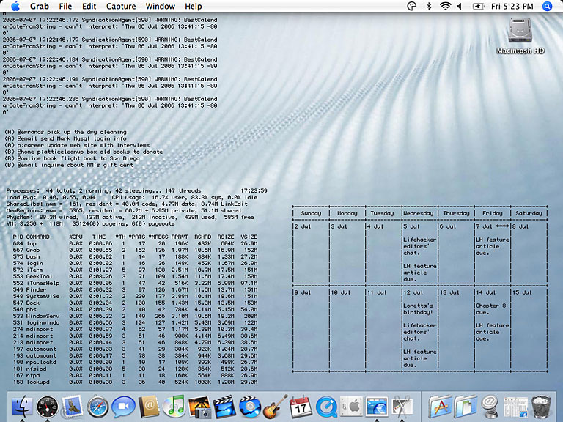This screenshot has width=563, height=422.
Task: Expand the Window menu
Action: tap(160, 6)
